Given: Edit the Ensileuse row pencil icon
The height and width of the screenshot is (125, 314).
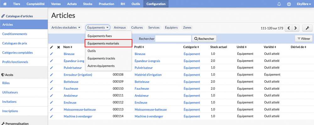Looking at the screenshot, I should (x=51, y=102).
